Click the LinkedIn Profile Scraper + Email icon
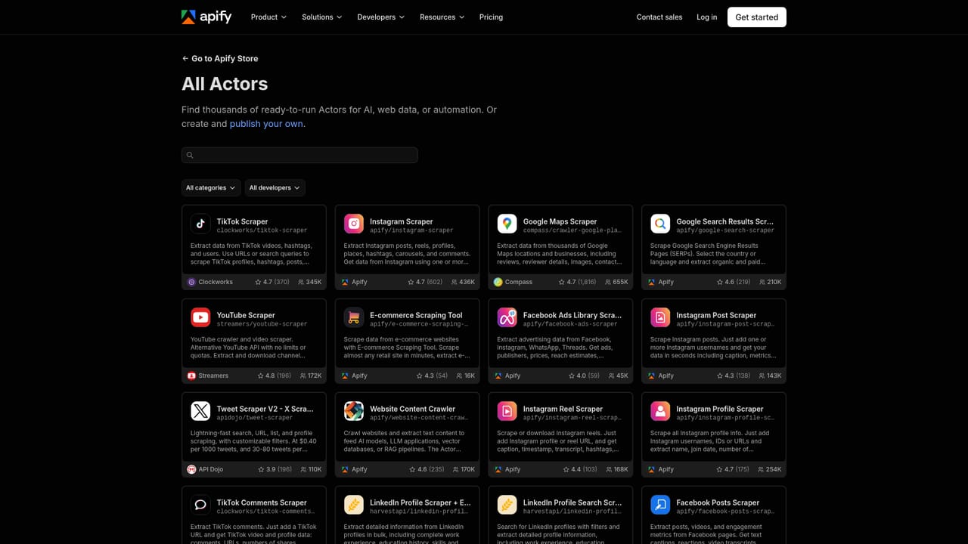The height and width of the screenshot is (544, 968). (x=354, y=505)
